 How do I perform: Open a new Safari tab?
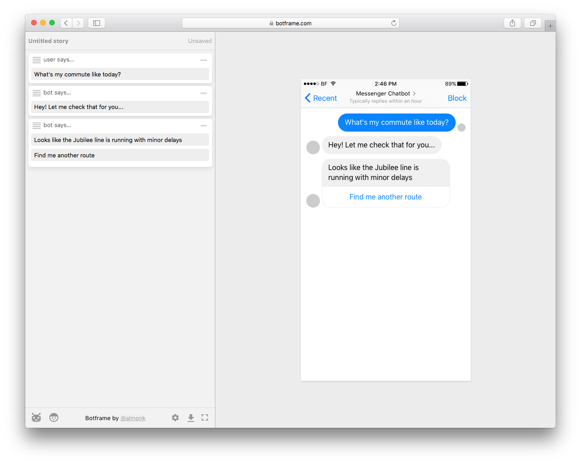point(550,26)
